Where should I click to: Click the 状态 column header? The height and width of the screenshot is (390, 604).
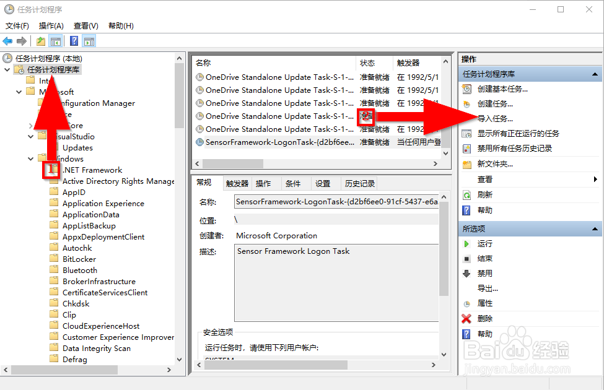point(374,63)
